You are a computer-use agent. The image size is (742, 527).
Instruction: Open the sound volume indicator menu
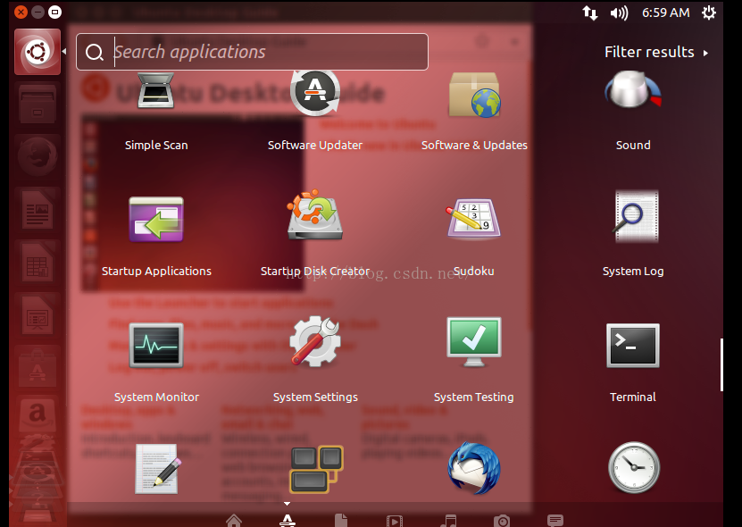click(619, 13)
